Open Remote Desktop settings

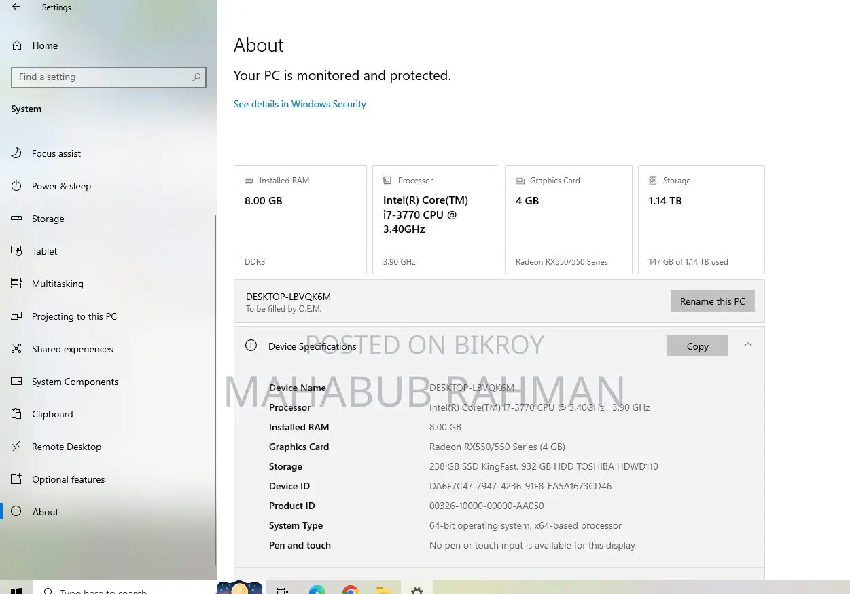pyautogui.click(x=67, y=447)
